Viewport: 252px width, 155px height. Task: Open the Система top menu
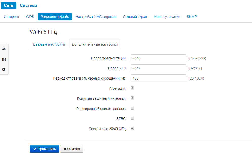click(28, 5)
